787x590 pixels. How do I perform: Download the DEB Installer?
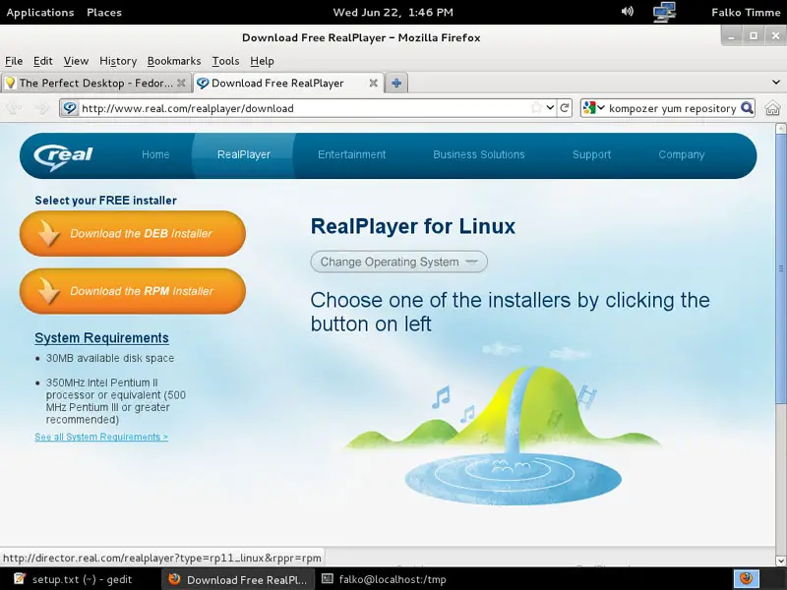(133, 233)
